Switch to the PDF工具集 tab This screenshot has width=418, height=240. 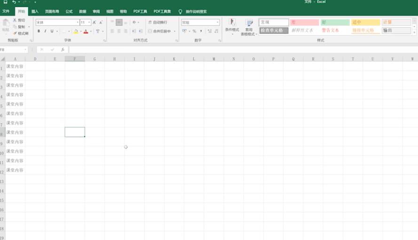(x=162, y=11)
